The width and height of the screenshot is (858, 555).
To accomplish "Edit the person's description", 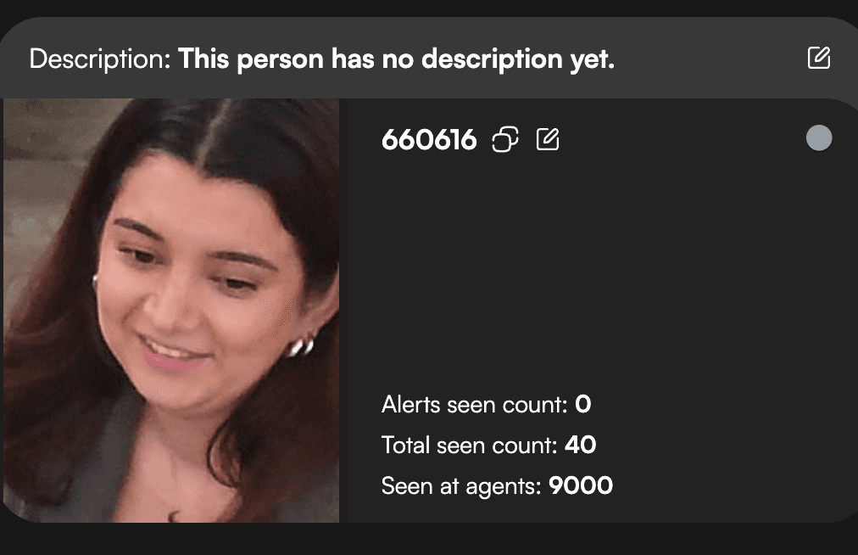I will pyautogui.click(x=819, y=58).
